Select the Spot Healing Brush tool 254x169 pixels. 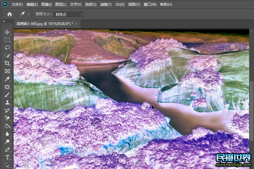click(x=7, y=87)
